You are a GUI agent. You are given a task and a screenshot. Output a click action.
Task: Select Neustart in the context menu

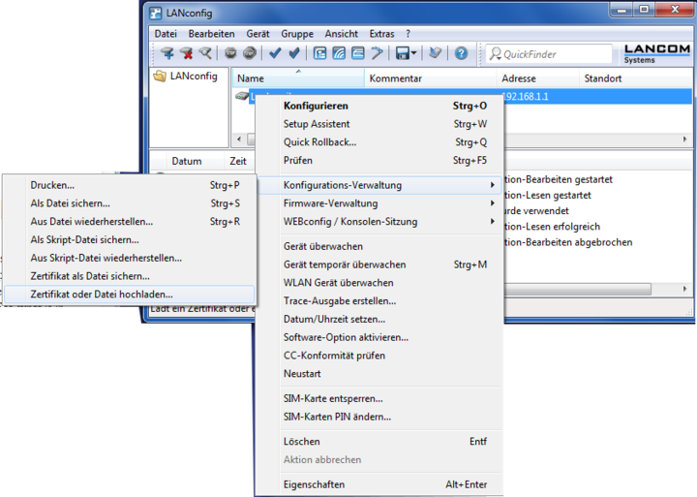(380, 374)
